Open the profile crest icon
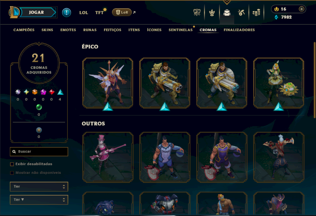The height and width of the screenshot is (216, 316). [x=197, y=13]
